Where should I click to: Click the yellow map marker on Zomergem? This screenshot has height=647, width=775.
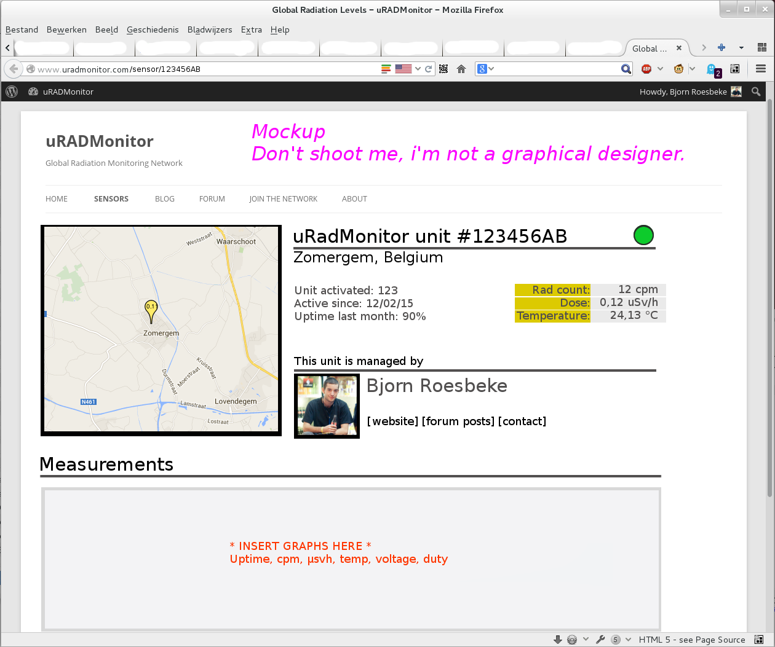click(151, 312)
